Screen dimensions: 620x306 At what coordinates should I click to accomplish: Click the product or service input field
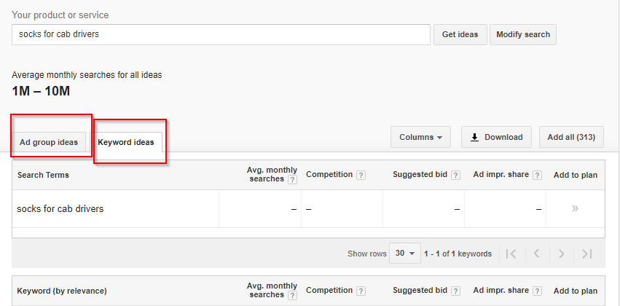(221, 34)
